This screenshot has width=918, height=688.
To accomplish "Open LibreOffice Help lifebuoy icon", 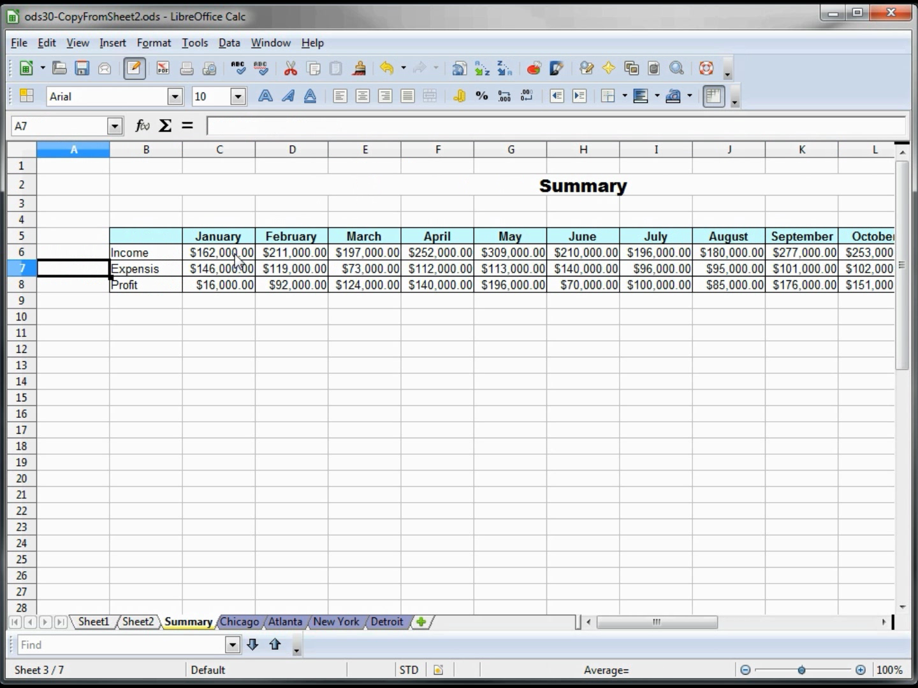I will [x=706, y=68].
